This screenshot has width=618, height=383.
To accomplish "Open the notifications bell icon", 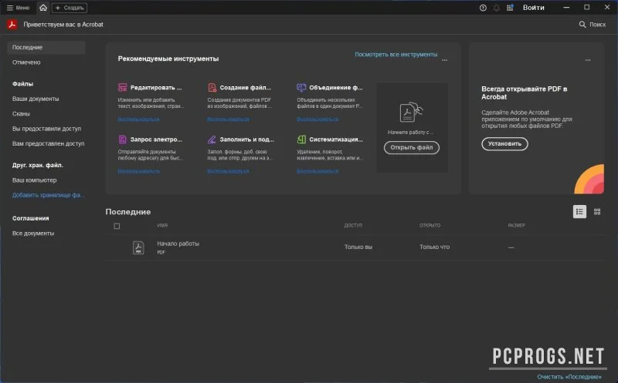I will coord(497,8).
